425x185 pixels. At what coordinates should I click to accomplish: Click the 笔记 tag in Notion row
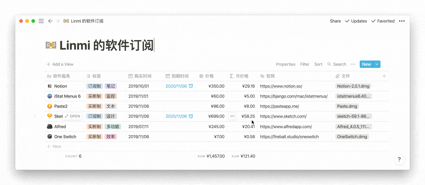click(x=111, y=86)
